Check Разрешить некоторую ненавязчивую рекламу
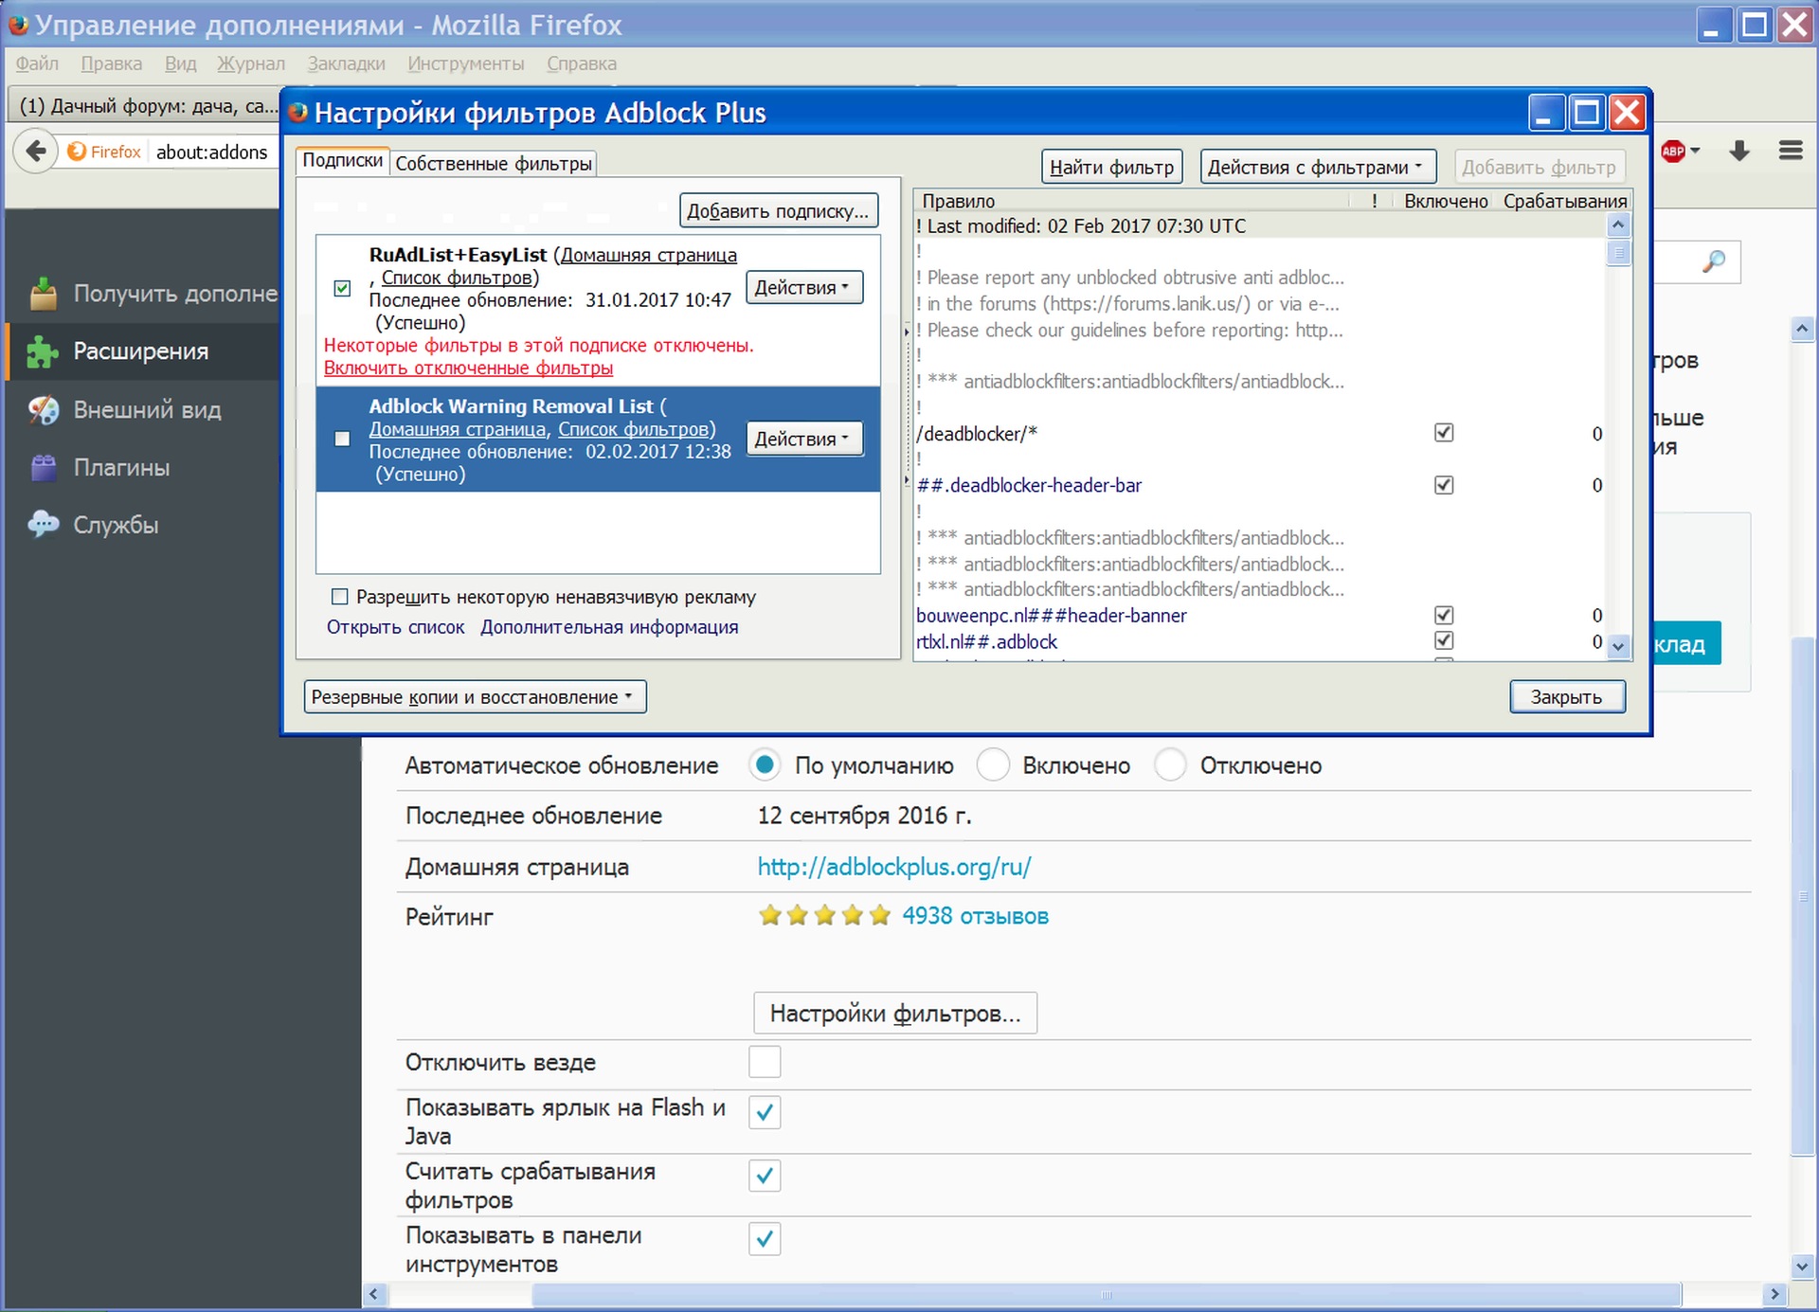 [x=339, y=597]
